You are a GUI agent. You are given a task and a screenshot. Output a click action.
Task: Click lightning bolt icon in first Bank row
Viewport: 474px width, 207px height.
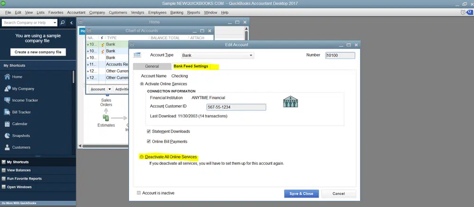pos(102,45)
